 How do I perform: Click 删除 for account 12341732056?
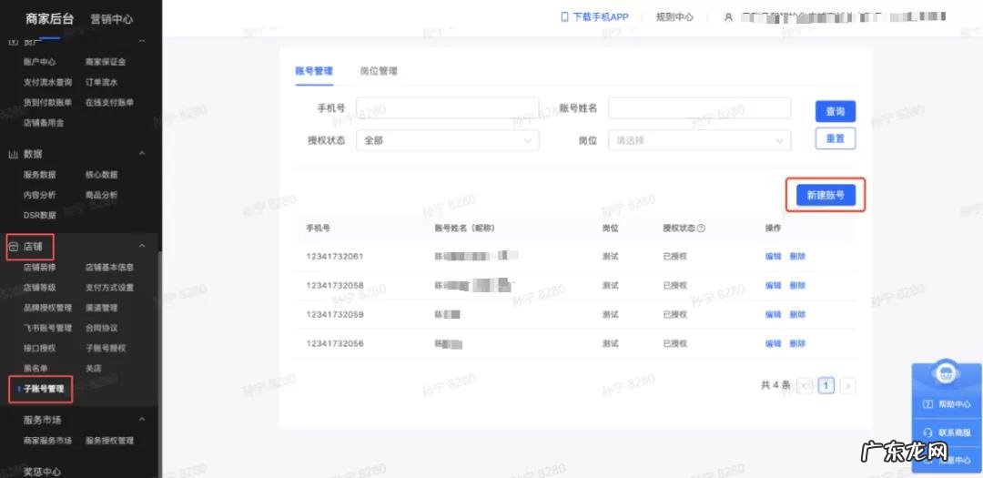797,344
